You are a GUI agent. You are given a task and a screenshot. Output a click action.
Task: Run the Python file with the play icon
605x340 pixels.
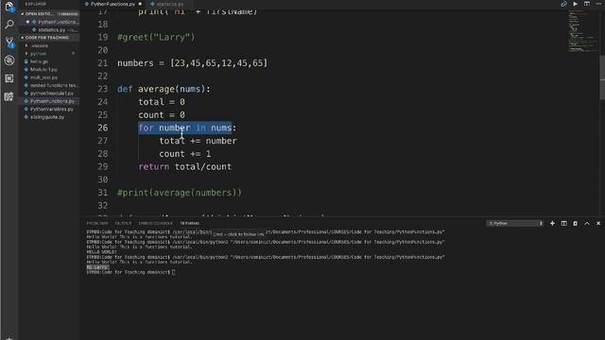(x=576, y=4)
